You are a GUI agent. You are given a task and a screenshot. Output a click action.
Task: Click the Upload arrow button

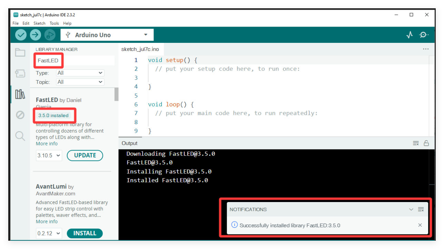click(35, 35)
